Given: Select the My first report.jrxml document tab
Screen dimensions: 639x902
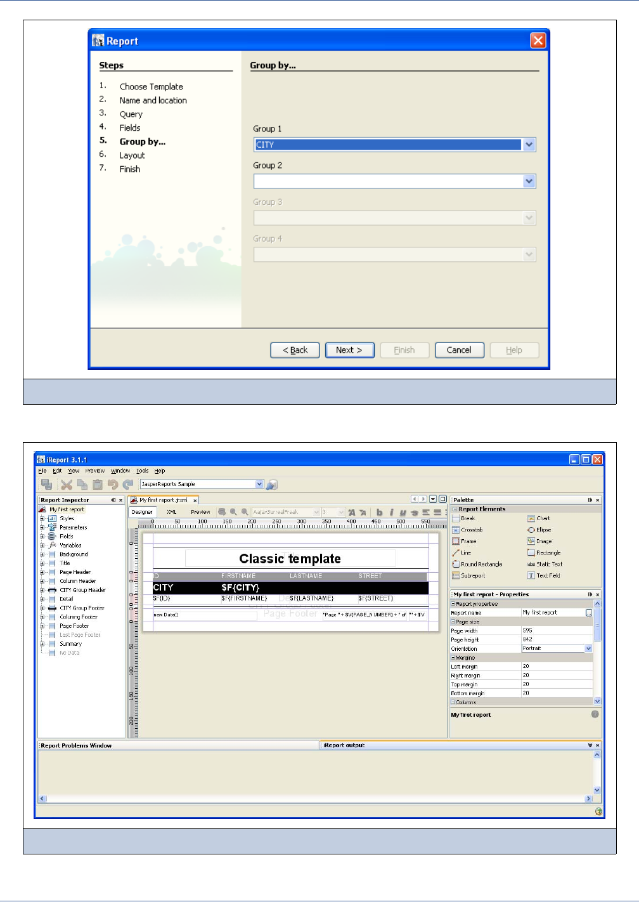Looking at the screenshot, I should pos(163,500).
